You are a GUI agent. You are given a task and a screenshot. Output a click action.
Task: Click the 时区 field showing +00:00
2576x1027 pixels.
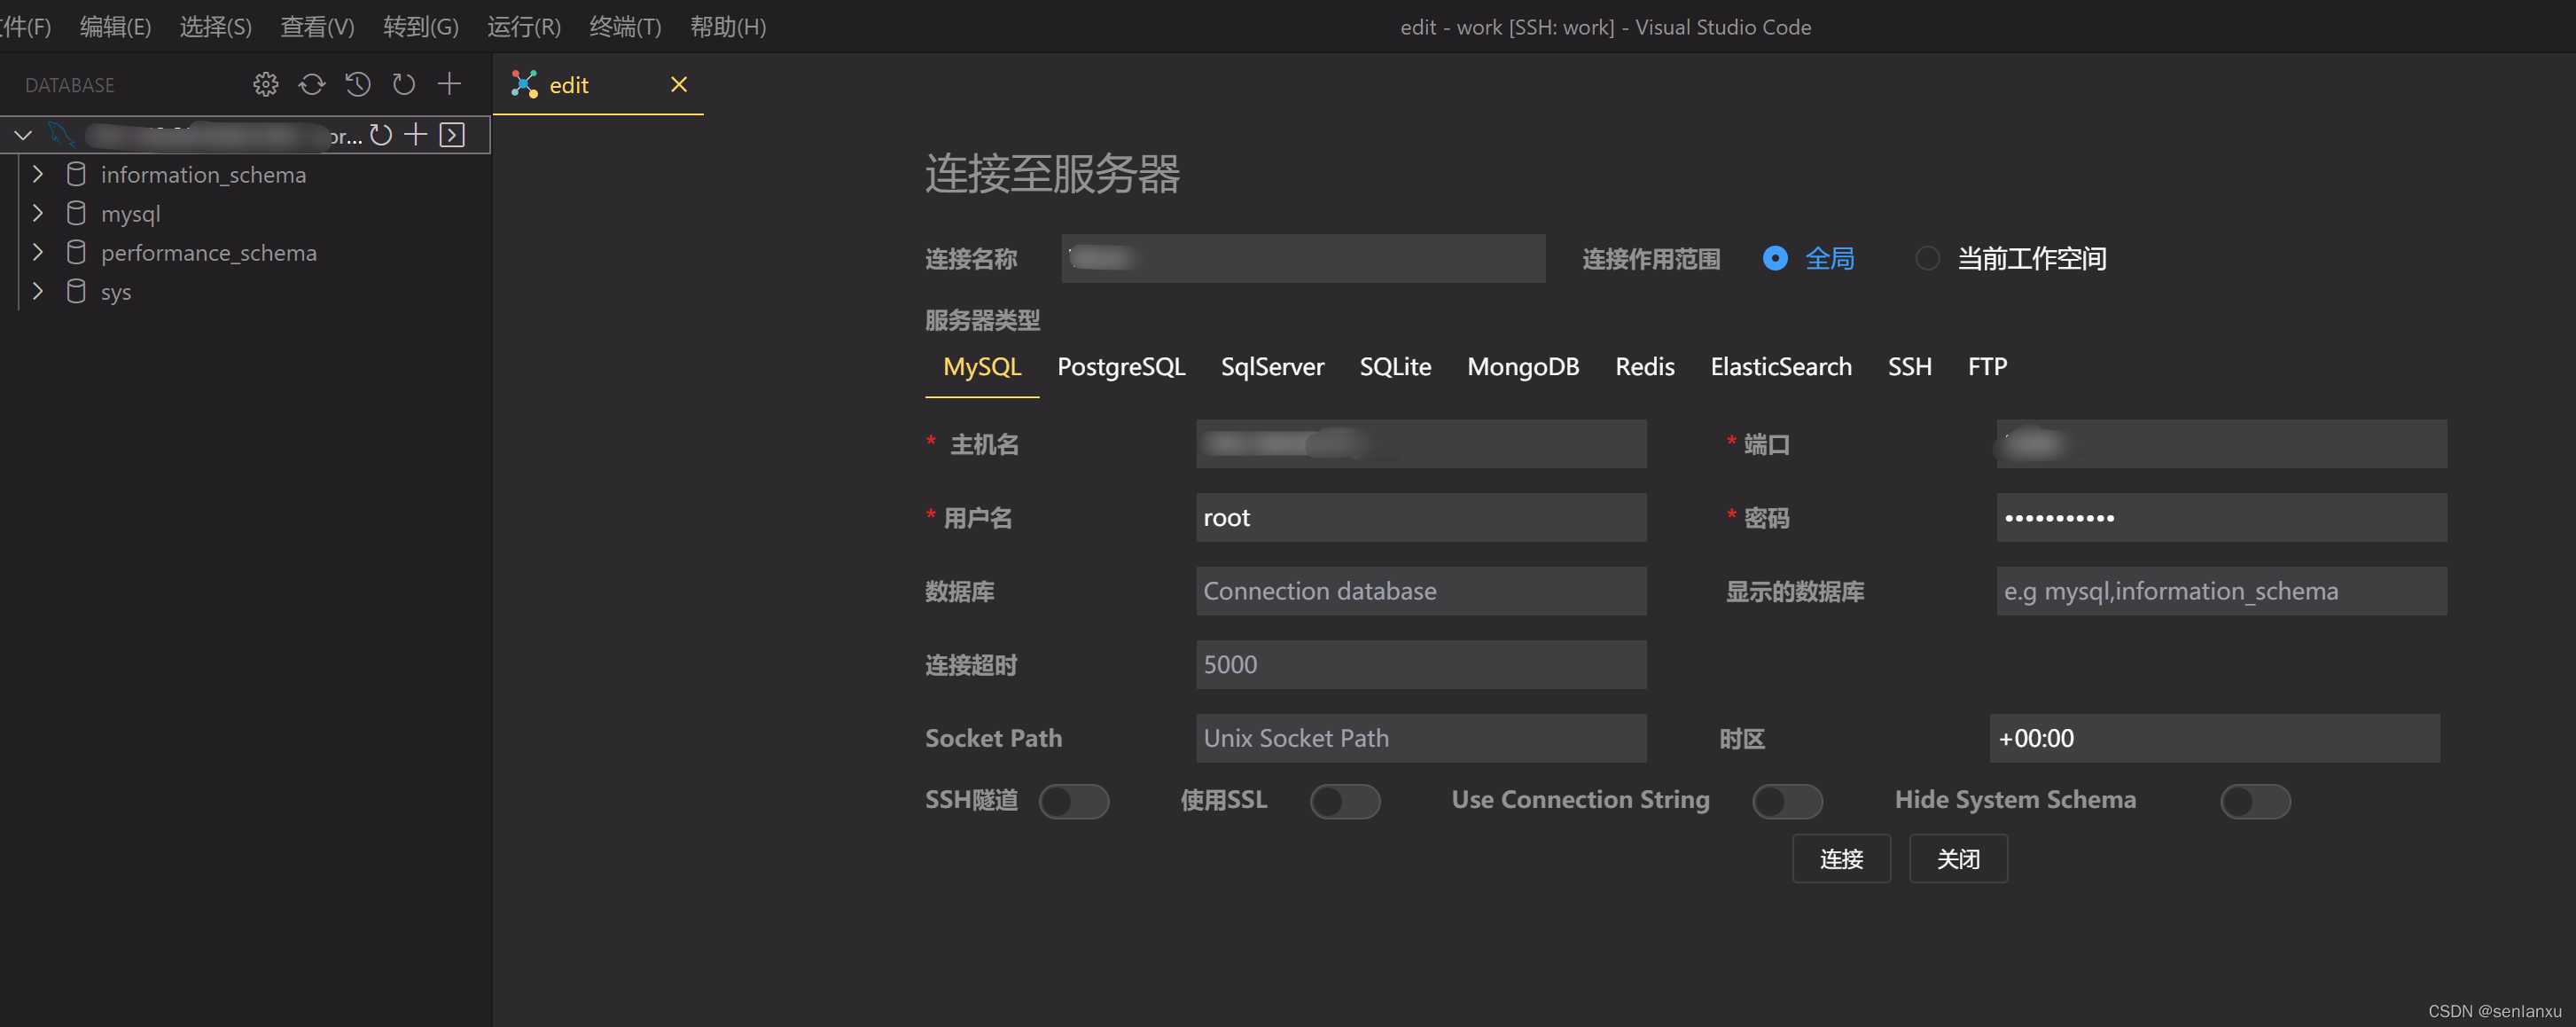[x=2214, y=739]
